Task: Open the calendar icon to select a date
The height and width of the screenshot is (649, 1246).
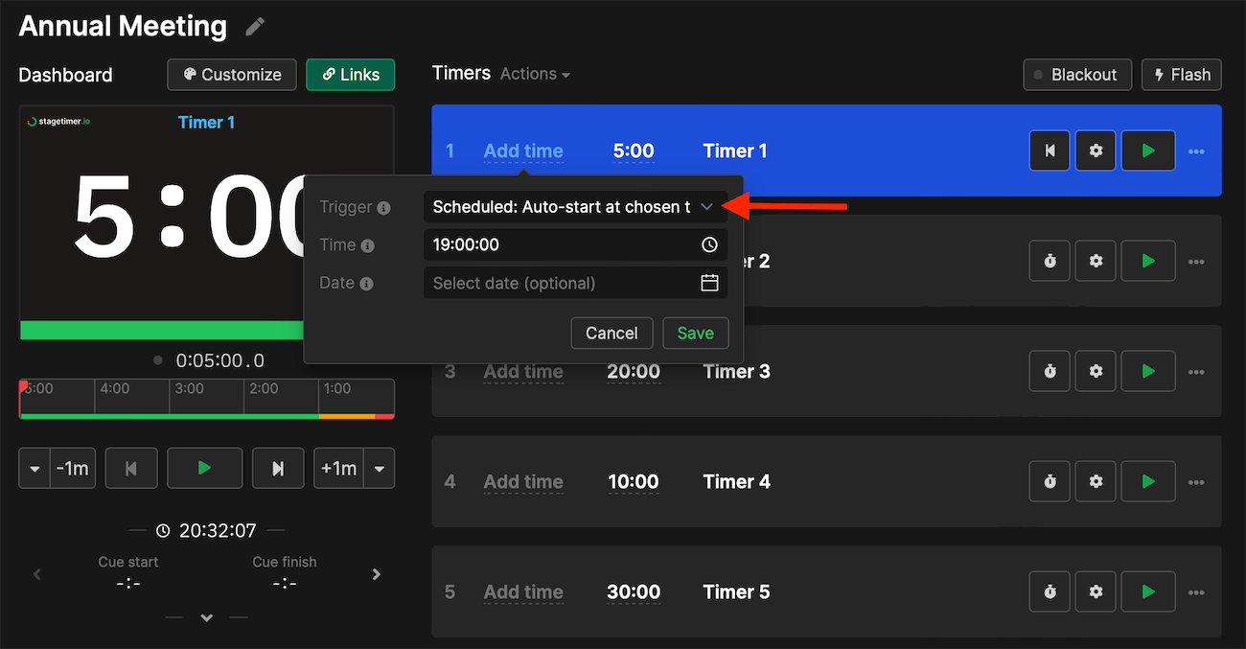Action: point(709,283)
